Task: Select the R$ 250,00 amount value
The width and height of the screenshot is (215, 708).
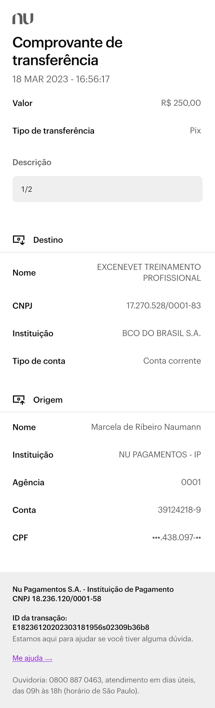Action: tap(181, 103)
